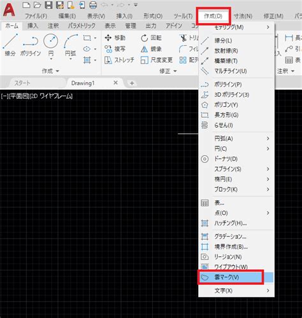The height and width of the screenshot is (318, 302).
Task: Click the Save As icon
Action: point(60,4)
